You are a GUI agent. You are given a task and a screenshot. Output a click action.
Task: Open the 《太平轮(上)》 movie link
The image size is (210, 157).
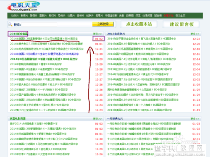pos(44,139)
